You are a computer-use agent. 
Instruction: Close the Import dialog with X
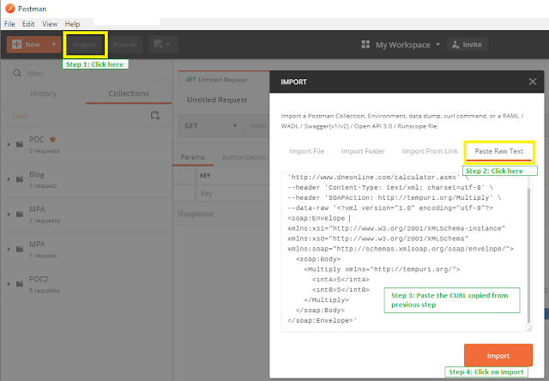(x=533, y=82)
